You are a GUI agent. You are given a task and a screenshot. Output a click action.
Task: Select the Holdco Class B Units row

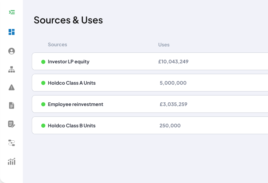(150, 125)
